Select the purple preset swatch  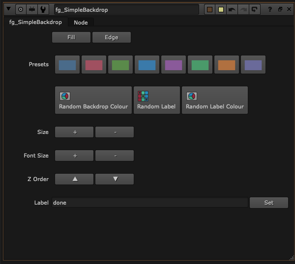click(174, 65)
